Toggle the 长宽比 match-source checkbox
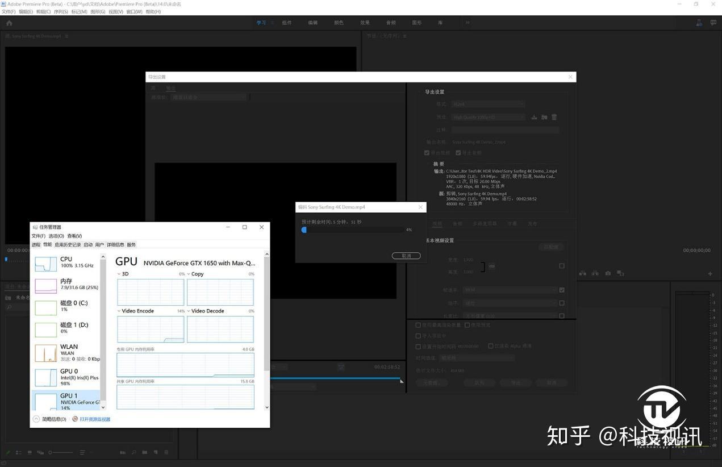This screenshot has height=467, width=722. coord(562,316)
